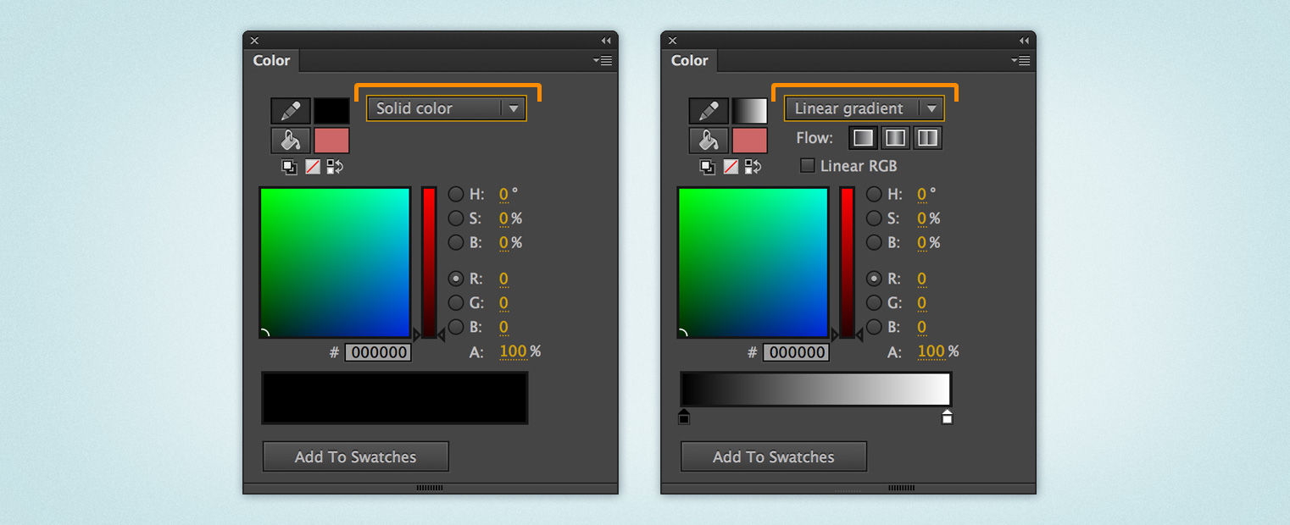Click the hex color field in Solid color panel

[x=378, y=352]
